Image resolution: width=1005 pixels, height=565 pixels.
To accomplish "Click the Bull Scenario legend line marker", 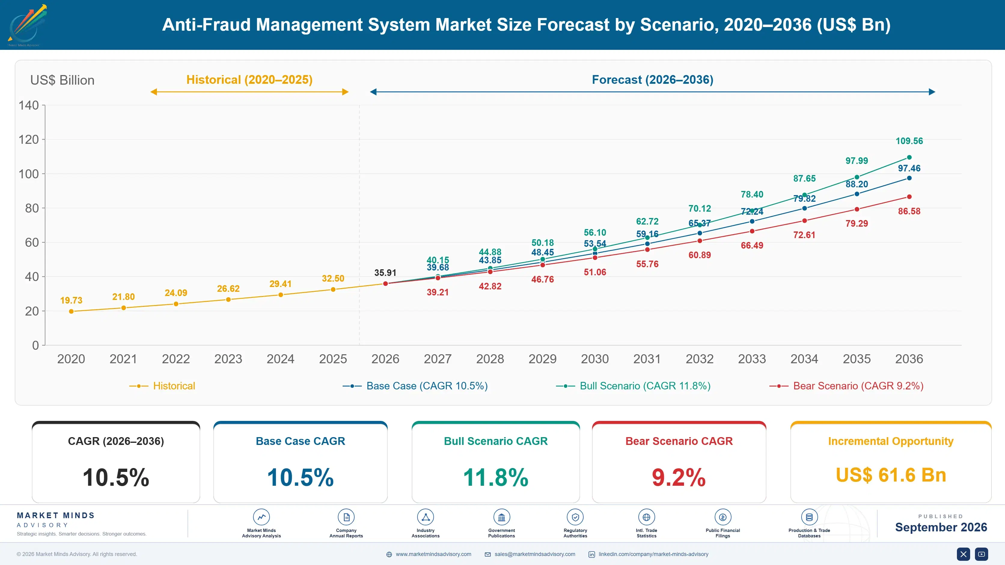I will [566, 386].
